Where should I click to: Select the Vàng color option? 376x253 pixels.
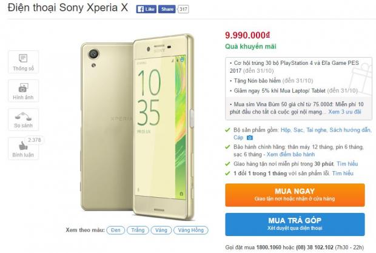(x=161, y=230)
